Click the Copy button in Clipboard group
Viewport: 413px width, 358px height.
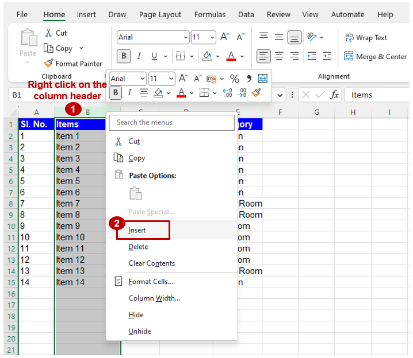click(59, 48)
